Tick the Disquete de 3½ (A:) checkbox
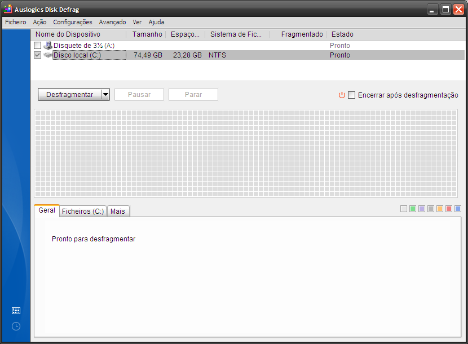This screenshot has height=344, width=468. click(x=37, y=45)
